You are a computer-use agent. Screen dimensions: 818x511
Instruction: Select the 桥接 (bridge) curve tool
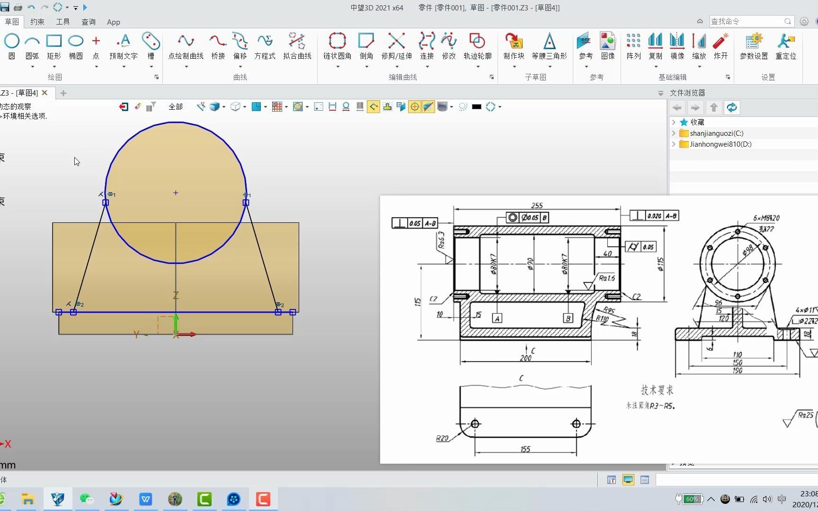[218, 46]
